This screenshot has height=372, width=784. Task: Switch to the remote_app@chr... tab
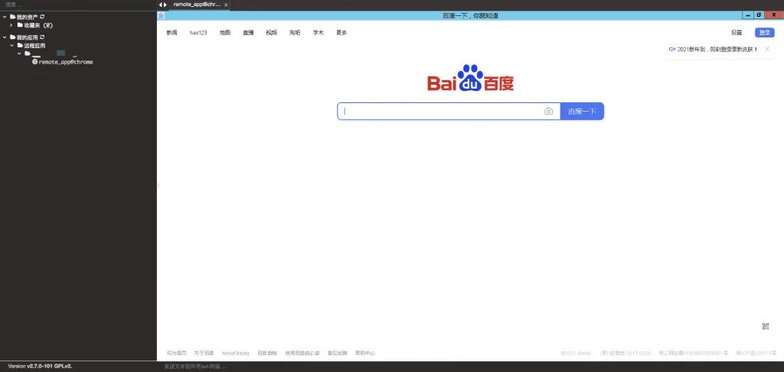coord(197,5)
